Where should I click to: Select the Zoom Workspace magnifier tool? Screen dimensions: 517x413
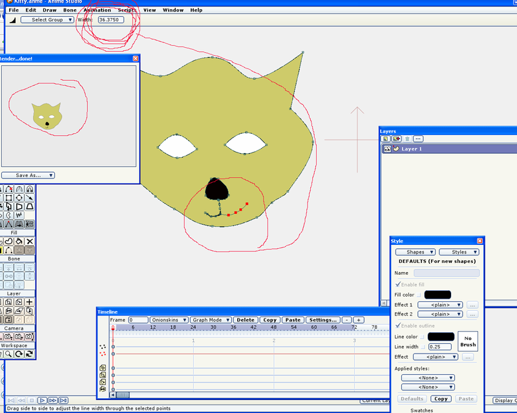pos(9,354)
